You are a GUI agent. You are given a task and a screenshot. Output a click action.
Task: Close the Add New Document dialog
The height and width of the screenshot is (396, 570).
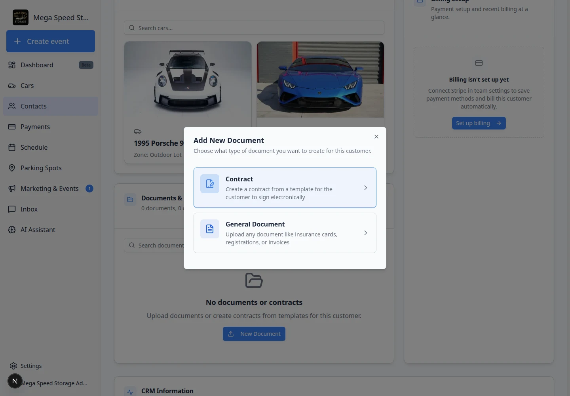(376, 137)
